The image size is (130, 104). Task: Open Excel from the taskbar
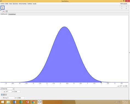click(21, 102)
